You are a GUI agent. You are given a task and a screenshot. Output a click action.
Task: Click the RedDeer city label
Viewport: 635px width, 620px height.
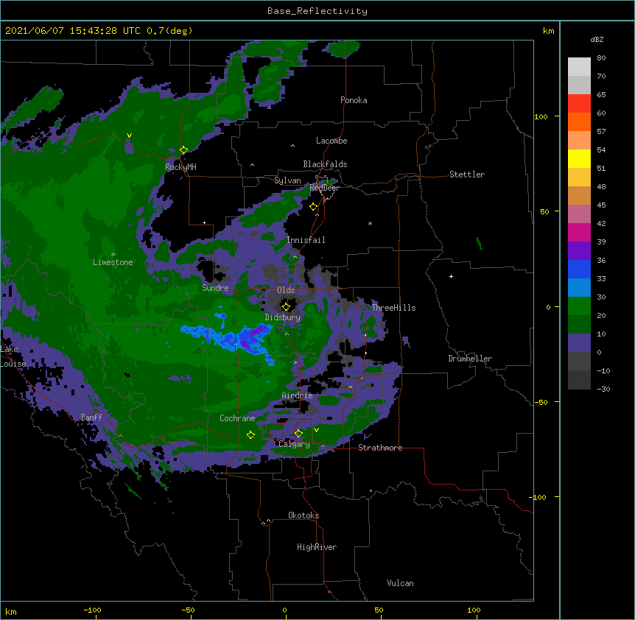coord(324,189)
